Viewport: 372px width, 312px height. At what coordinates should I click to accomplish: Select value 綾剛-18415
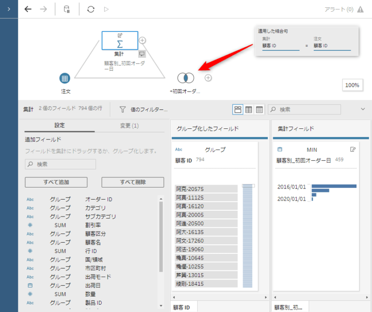click(206, 284)
